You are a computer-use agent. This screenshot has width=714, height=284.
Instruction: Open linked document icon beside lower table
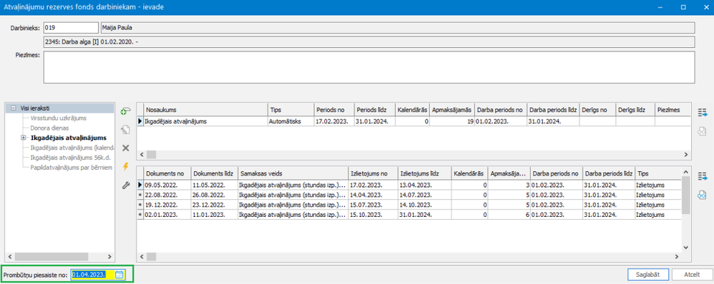(x=702, y=195)
